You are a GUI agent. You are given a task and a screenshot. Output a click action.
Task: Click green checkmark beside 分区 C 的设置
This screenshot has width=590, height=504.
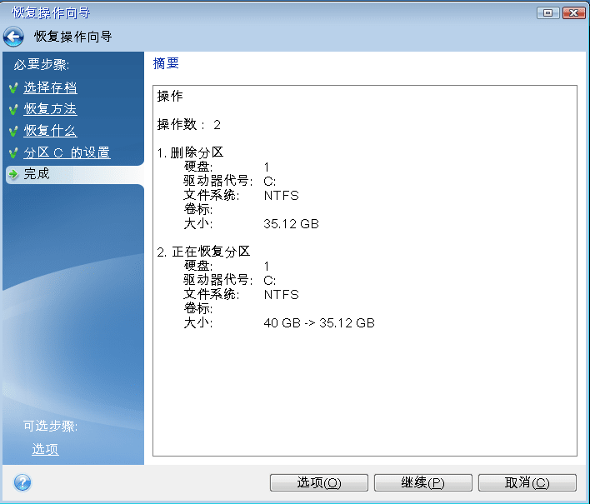pos(13,153)
